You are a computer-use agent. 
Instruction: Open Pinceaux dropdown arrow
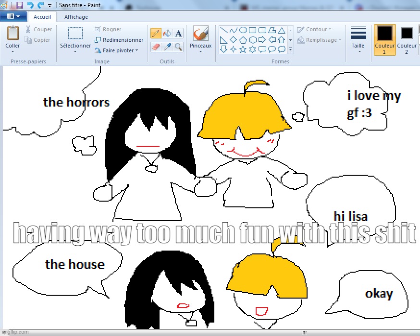[x=200, y=51]
